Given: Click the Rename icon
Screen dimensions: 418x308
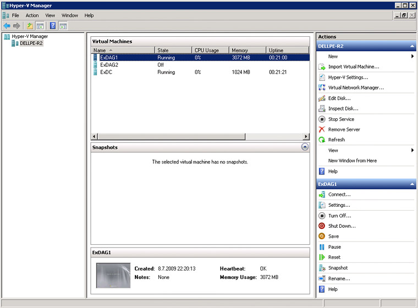Looking at the screenshot, I should [x=322, y=279].
